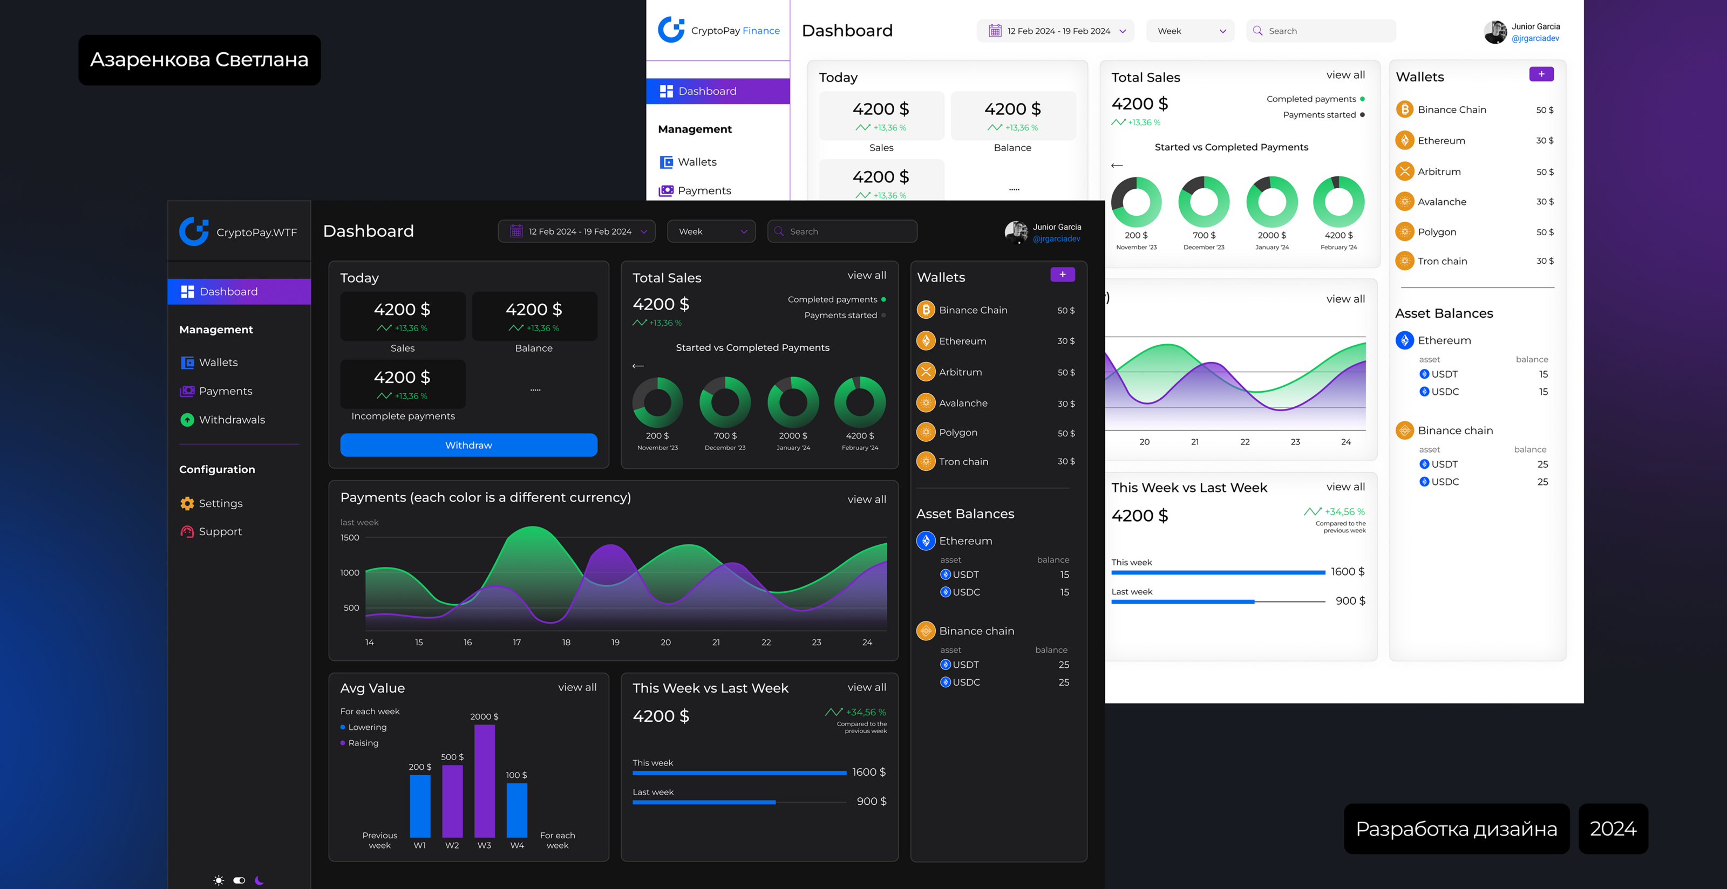Click the Support headset icon
The image size is (1727, 889).
[x=187, y=531]
